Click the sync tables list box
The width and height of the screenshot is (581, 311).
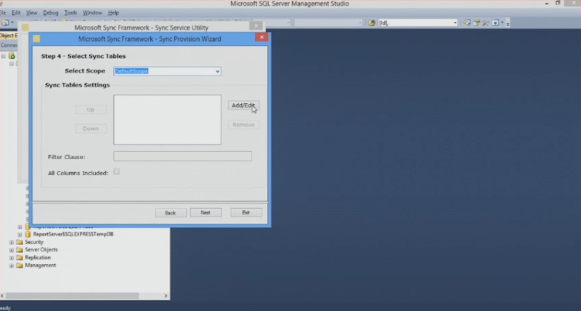click(x=167, y=119)
